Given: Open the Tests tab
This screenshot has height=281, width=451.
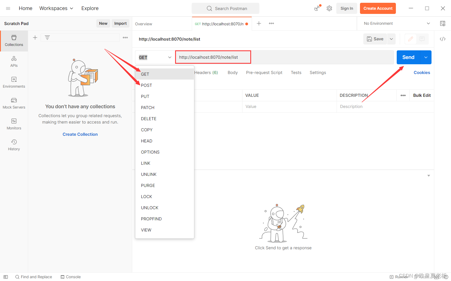Looking at the screenshot, I should [x=296, y=73].
